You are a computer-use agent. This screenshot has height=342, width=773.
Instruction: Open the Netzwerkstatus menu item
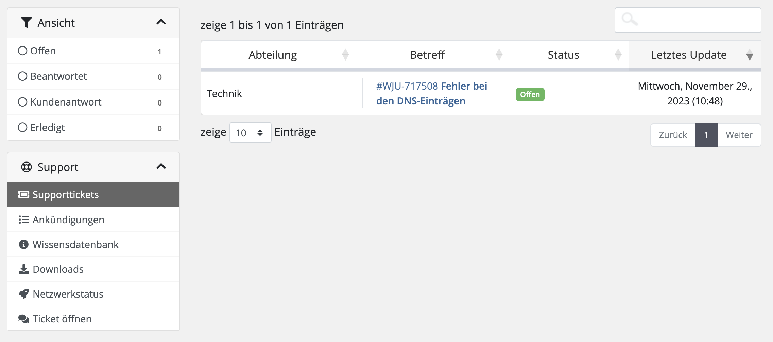coord(68,294)
